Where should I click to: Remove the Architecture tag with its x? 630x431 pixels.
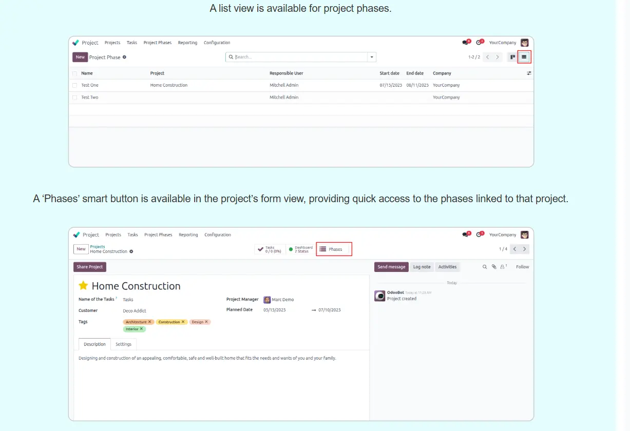click(x=150, y=322)
